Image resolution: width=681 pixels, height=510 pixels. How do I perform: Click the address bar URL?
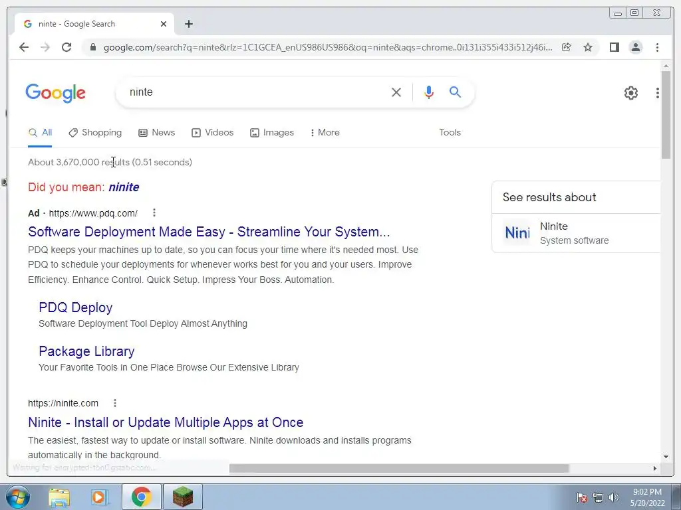pos(328,47)
